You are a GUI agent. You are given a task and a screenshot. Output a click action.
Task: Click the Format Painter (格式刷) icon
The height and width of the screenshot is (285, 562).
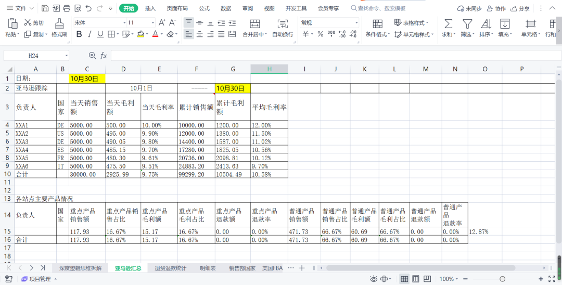click(59, 23)
